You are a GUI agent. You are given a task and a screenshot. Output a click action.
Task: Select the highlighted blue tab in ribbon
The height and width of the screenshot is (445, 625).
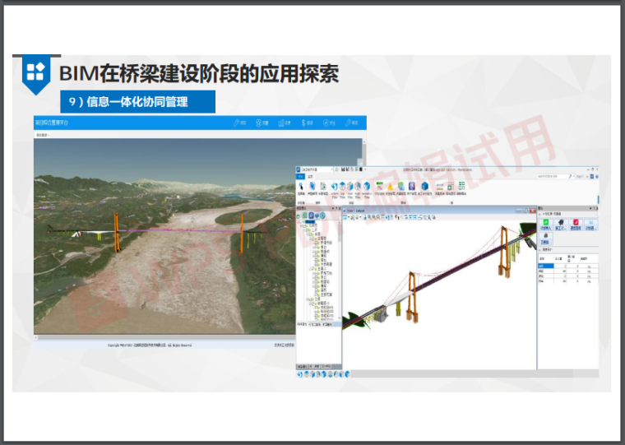pyautogui.click(x=301, y=177)
